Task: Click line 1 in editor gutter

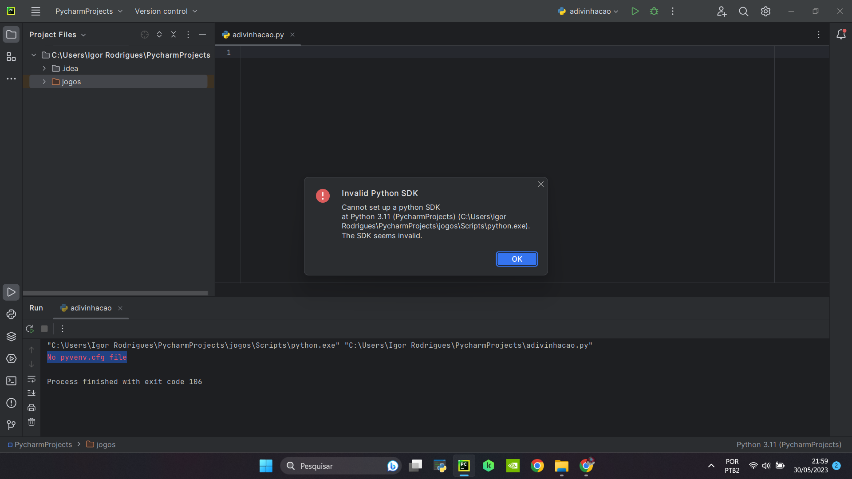Action: pyautogui.click(x=229, y=52)
